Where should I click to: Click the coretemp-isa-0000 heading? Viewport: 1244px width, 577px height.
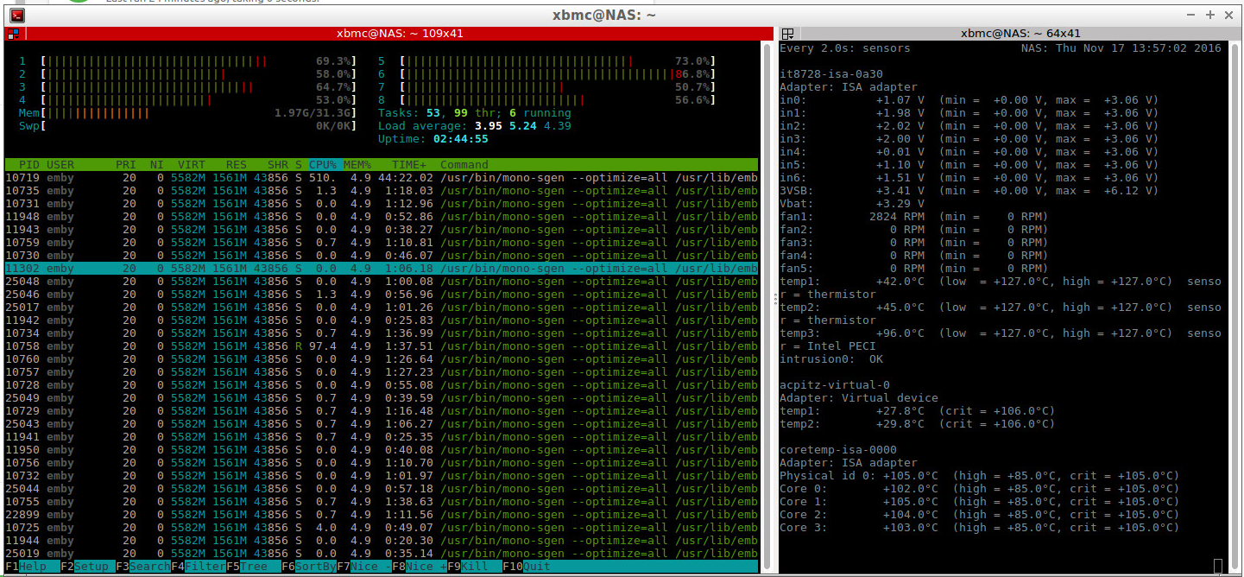coord(838,450)
